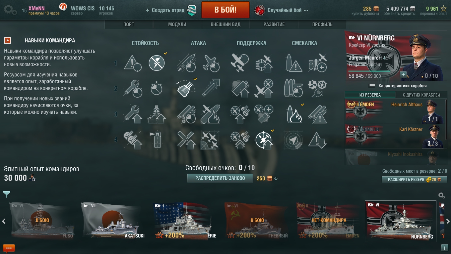The image size is (451, 254).
Task: Open the chat bubble icon at bottom-left
Action: tap(9, 248)
